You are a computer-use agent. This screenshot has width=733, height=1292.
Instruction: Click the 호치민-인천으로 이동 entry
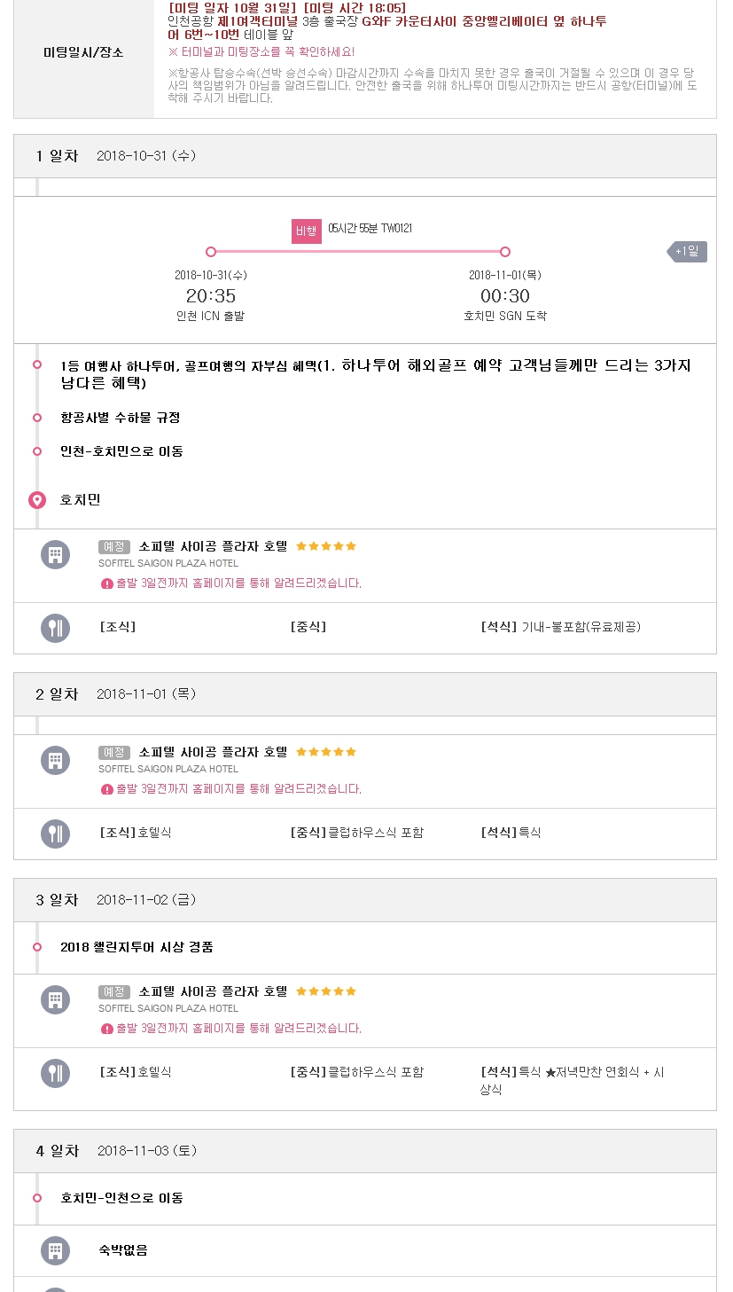pos(122,1198)
